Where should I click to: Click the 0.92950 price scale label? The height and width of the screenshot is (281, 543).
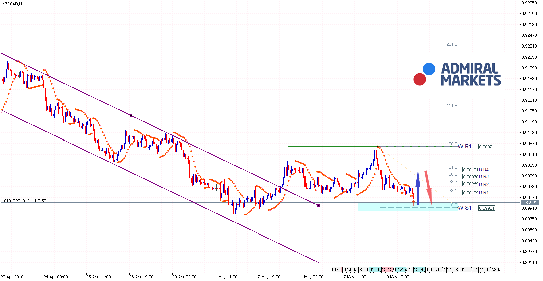click(529, 3)
